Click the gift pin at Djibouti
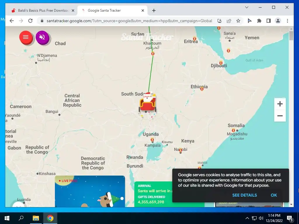Viewport: 299px width, 224px height. (x=221, y=63)
